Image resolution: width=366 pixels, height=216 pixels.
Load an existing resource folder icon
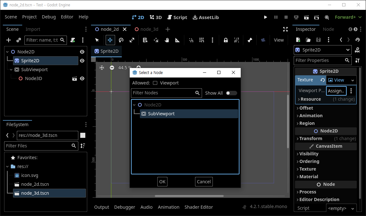[x=308, y=40]
